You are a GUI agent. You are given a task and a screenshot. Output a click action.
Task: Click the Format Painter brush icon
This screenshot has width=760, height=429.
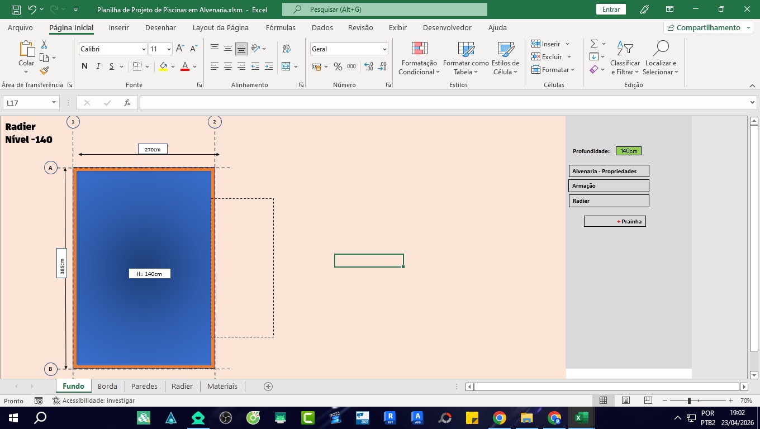(x=44, y=70)
